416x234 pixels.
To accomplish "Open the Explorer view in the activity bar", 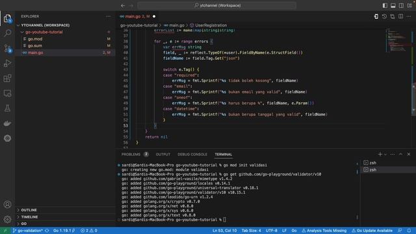I will (7, 18).
